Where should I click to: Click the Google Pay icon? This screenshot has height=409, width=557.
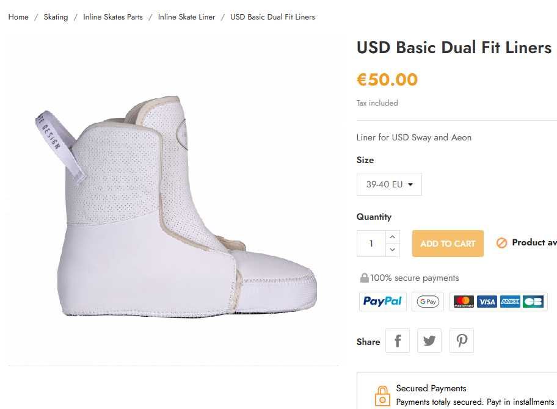point(428,302)
